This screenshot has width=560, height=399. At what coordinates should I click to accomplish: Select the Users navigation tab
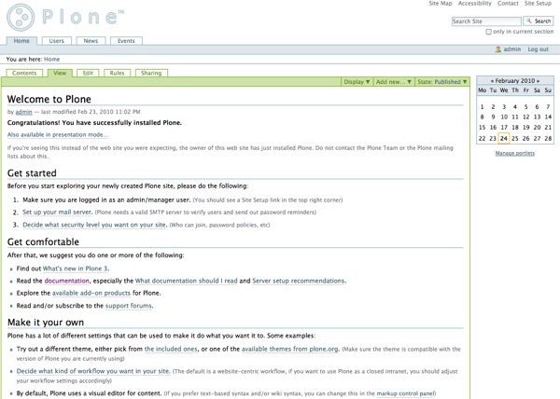57,41
